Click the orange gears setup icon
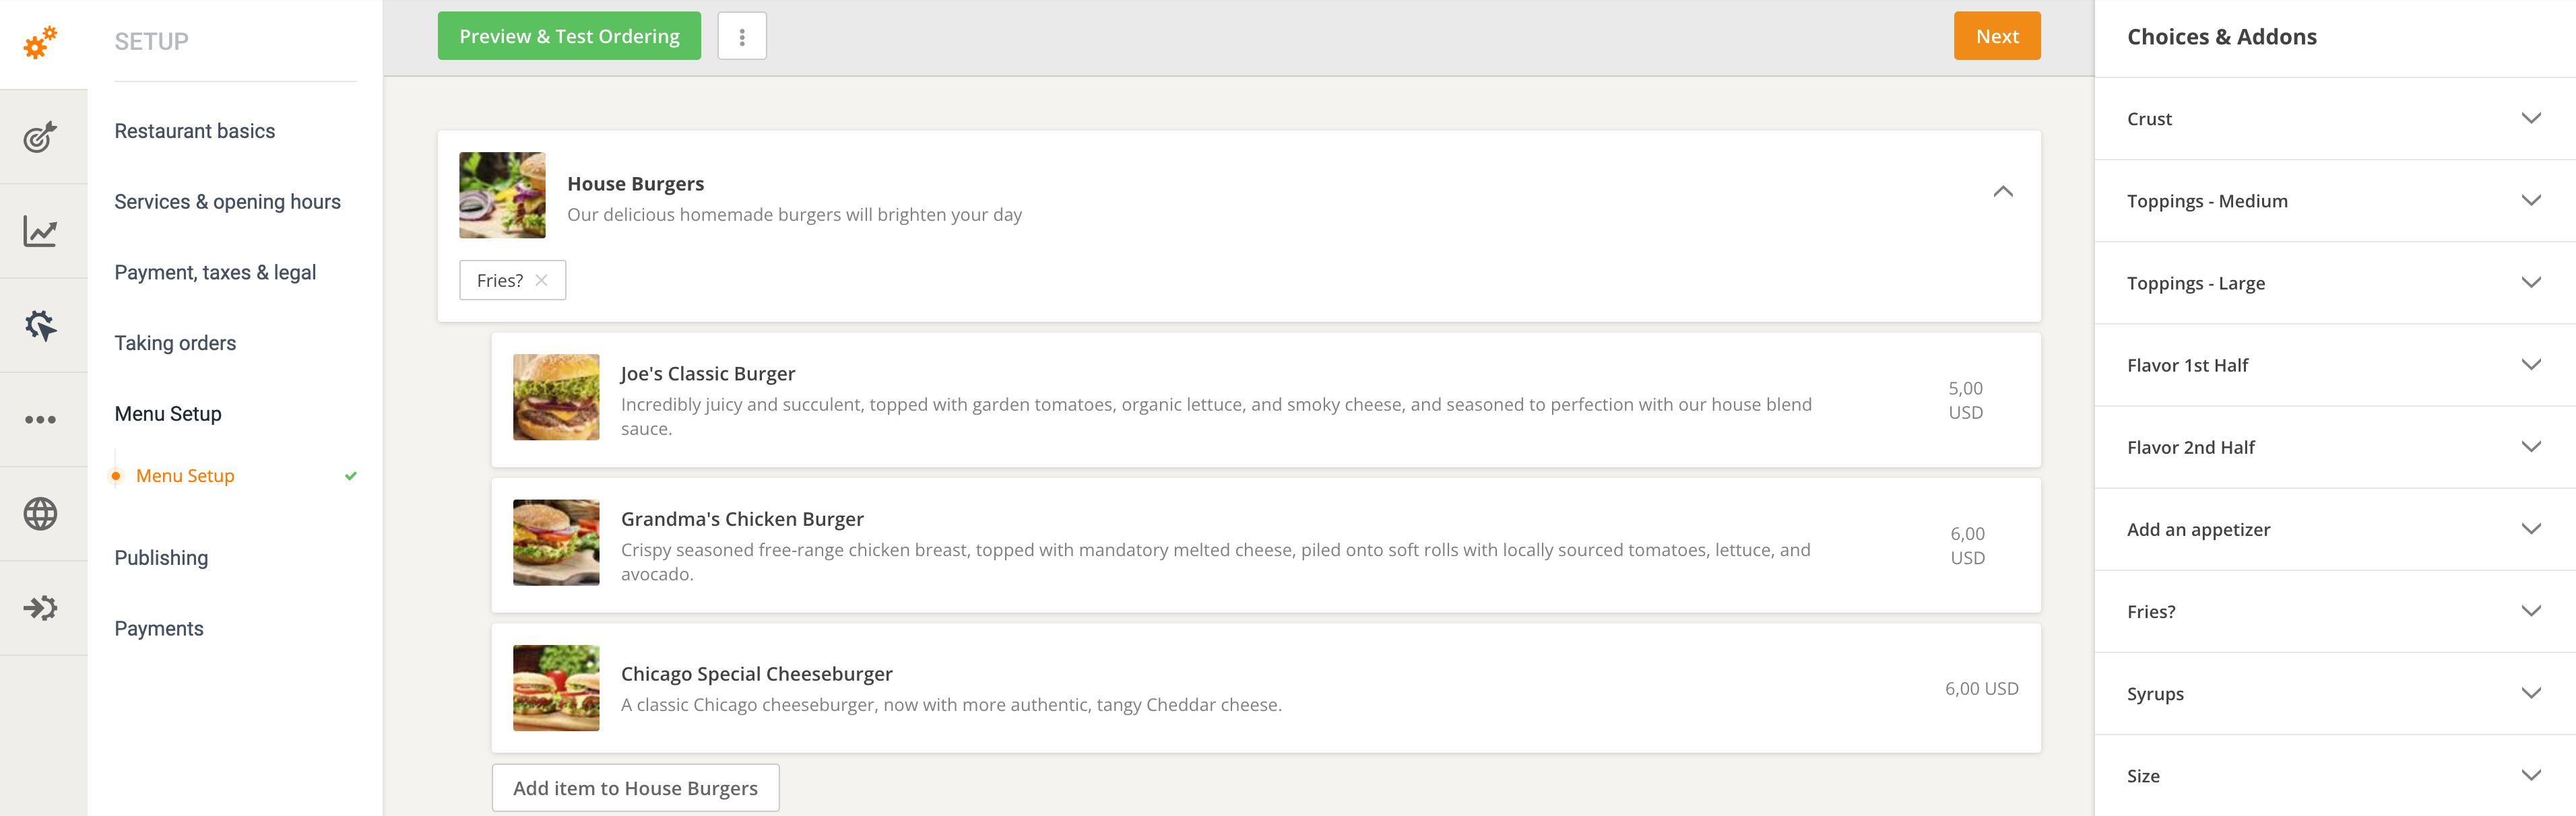Screen dimensions: 2576x816 click(x=41, y=42)
